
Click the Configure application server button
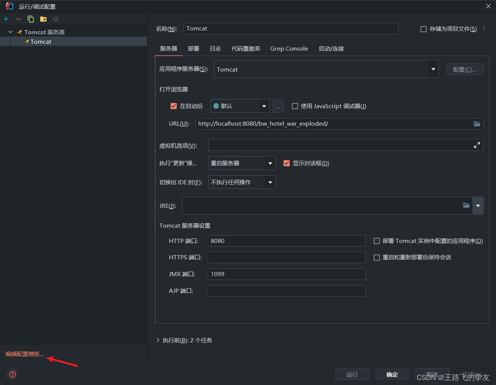click(465, 69)
